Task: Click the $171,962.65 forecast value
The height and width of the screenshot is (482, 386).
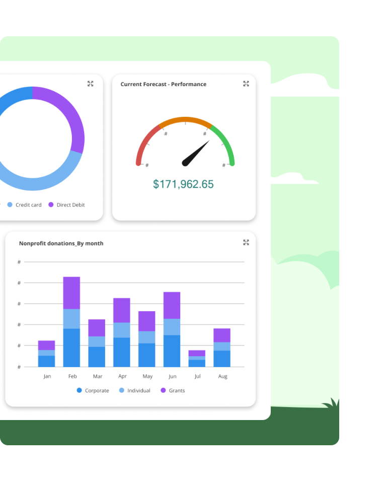Action: pyautogui.click(x=183, y=184)
